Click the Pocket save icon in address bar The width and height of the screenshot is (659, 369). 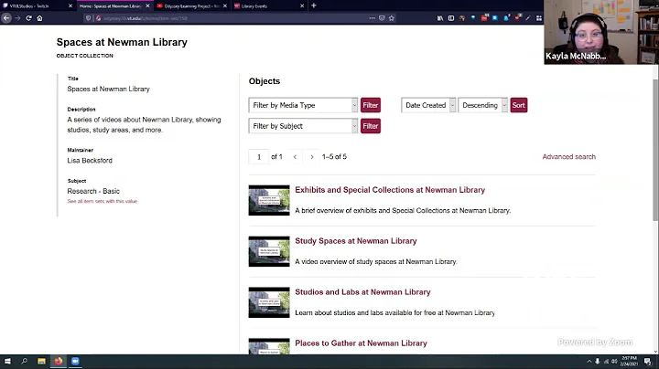(x=382, y=18)
